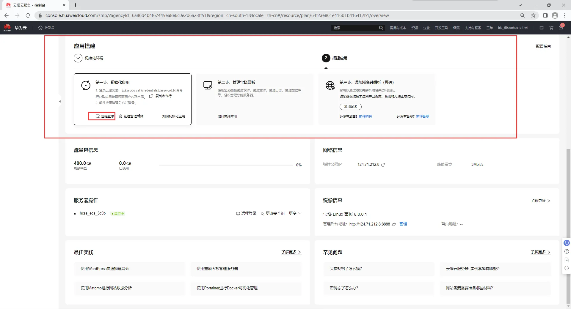The width and height of the screenshot is (571, 309).
Task: Open the tab search chevron in title bar
Action: pyautogui.click(x=520, y=5)
